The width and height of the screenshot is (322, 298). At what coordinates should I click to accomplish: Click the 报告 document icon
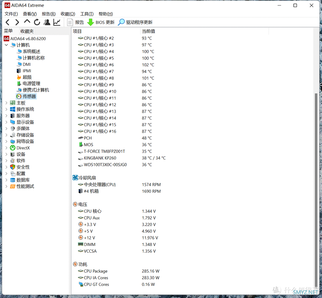(70, 22)
